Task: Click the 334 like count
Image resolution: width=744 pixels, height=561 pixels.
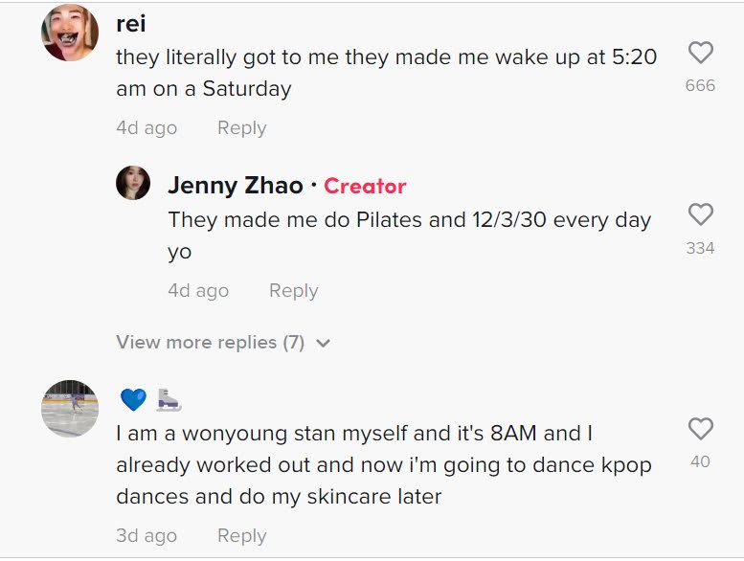Action: [700, 248]
